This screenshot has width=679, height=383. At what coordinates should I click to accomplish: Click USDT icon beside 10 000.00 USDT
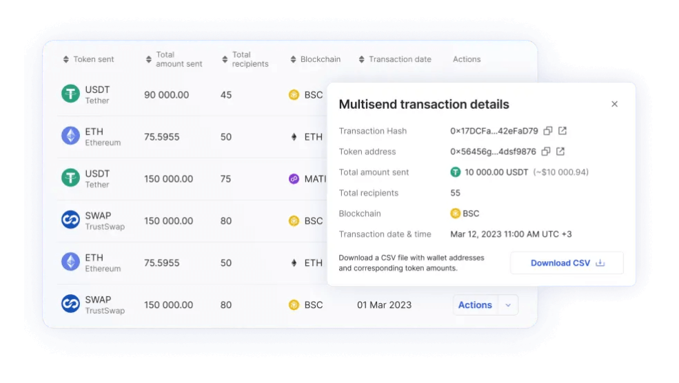pyautogui.click(x=456, y=172)
